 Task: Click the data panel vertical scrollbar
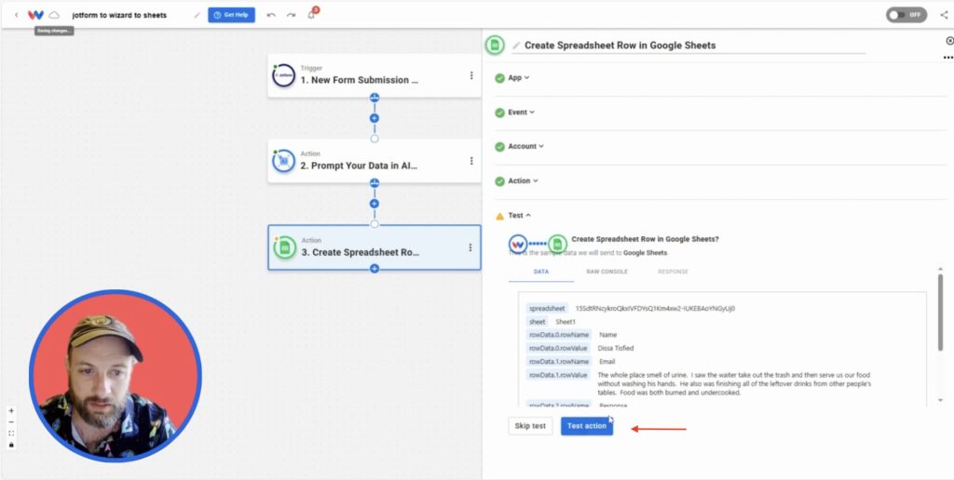(x=940, y=313)
